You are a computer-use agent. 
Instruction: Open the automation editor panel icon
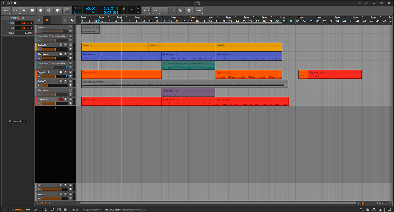tap(53, 210)
